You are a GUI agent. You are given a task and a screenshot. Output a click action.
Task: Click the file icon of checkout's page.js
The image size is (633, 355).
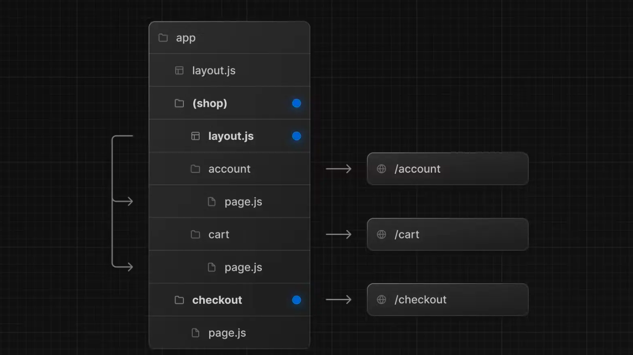coord(195,333)
